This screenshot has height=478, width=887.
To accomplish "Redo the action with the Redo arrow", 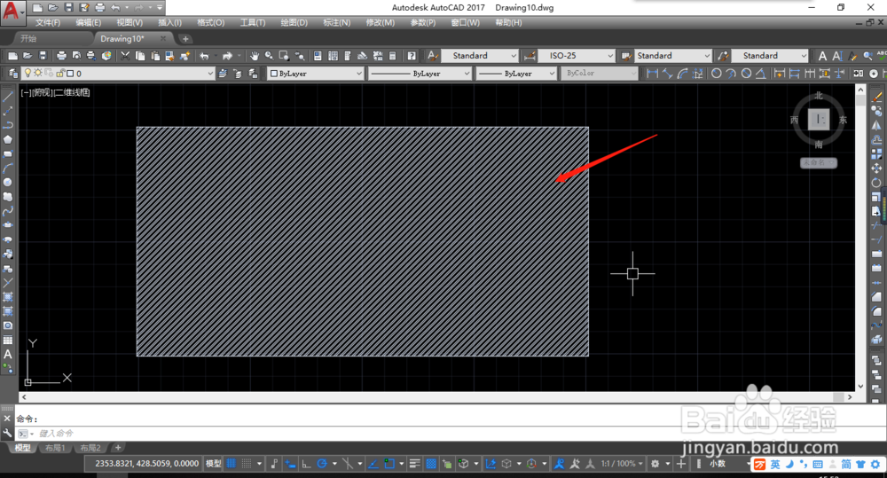I will tap(227, 56).
